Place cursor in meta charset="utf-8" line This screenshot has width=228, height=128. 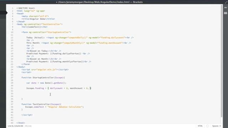35,16
